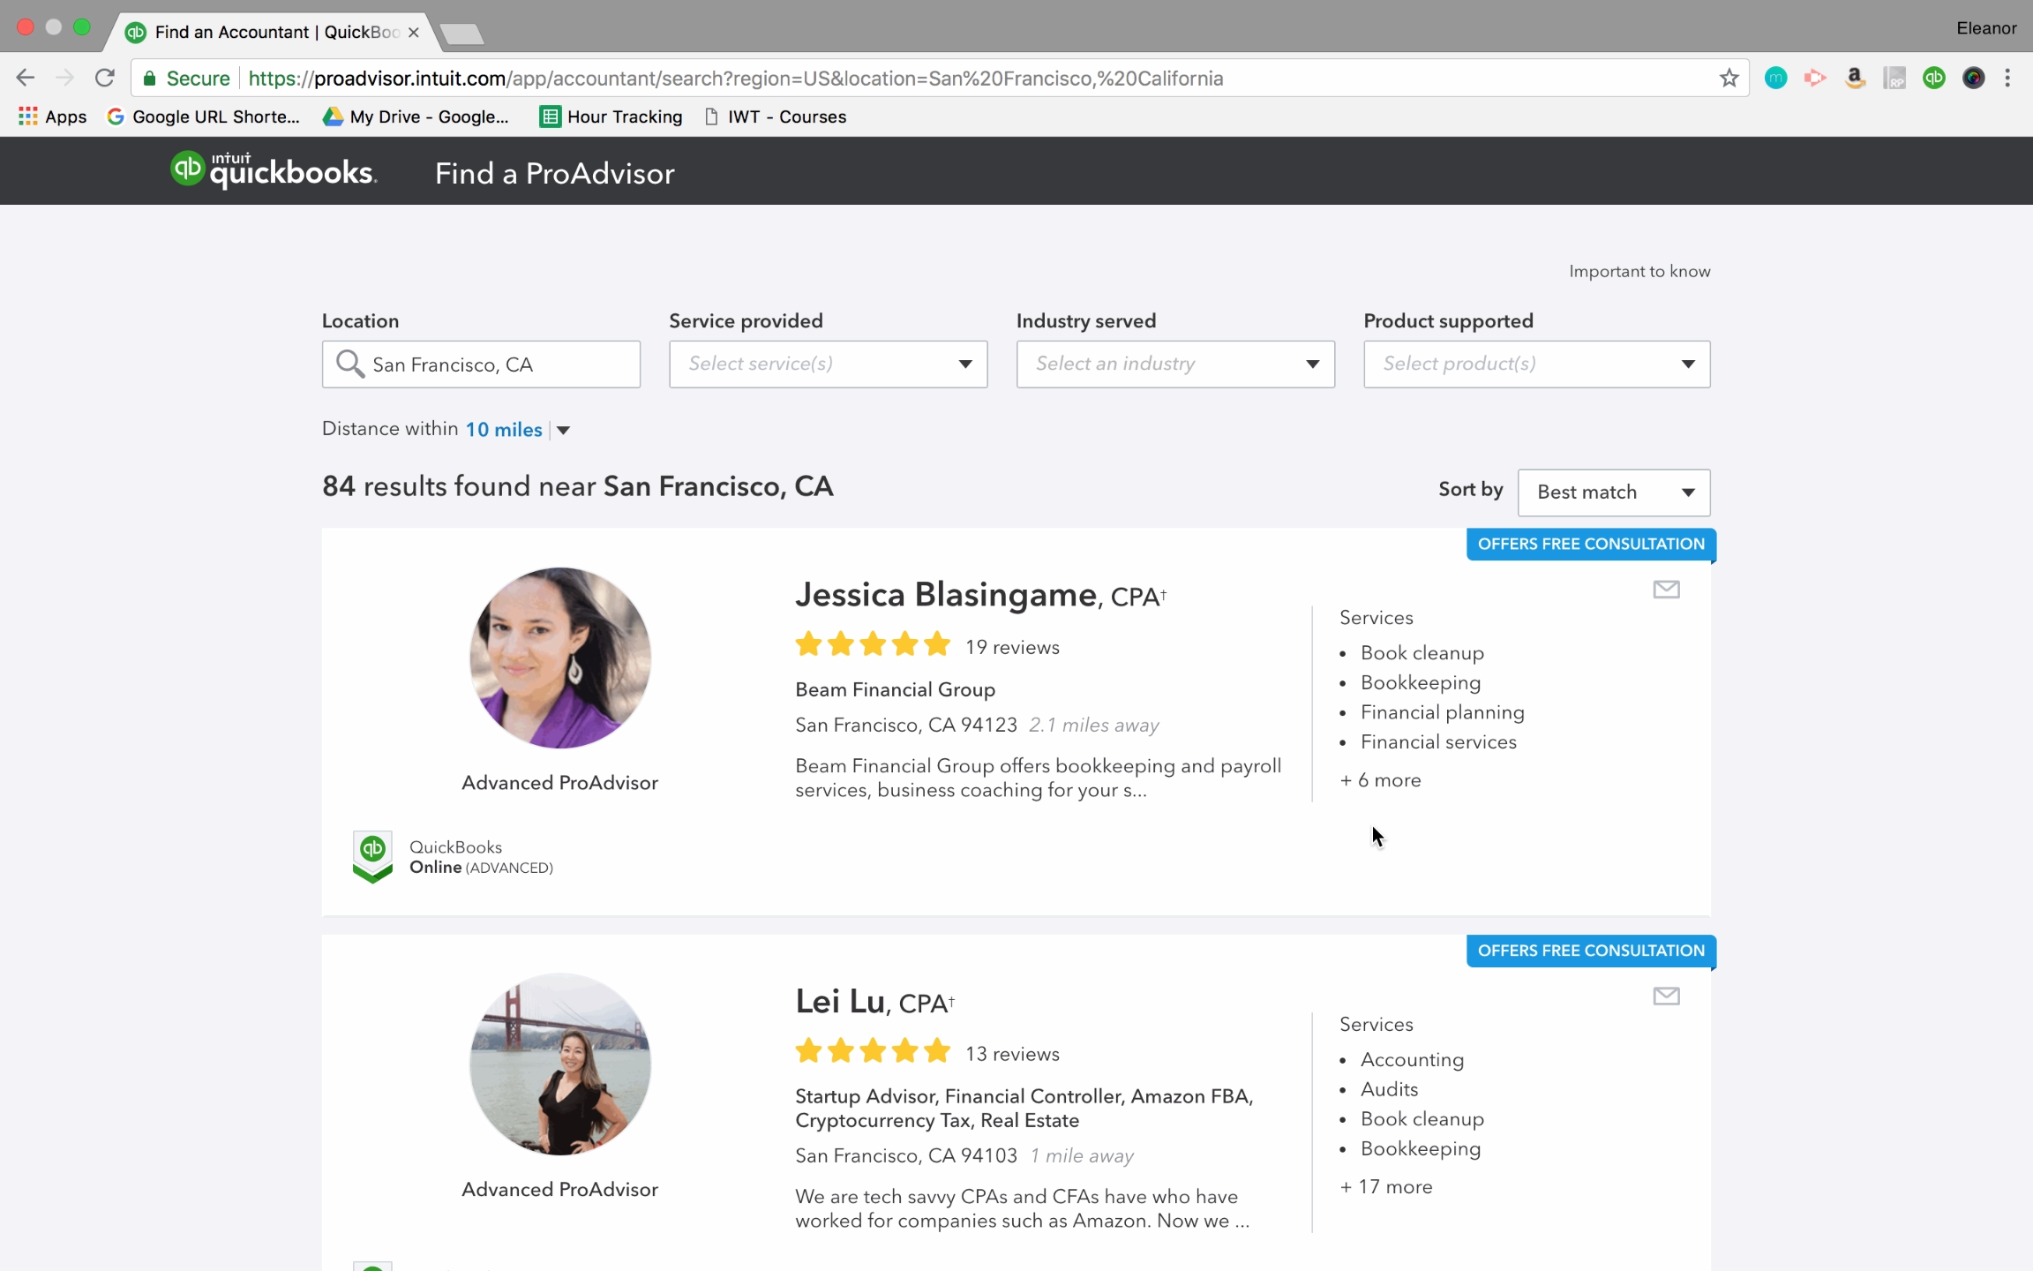The height and width of the screenshot is (1271, 2033).
Task: Open the QuickBooks extension in toolbar
Action: point(1933,78)
